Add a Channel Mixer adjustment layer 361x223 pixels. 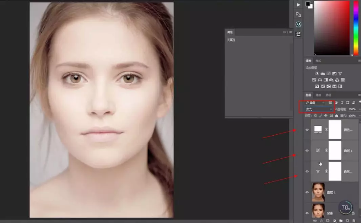(x=337, y=80)
